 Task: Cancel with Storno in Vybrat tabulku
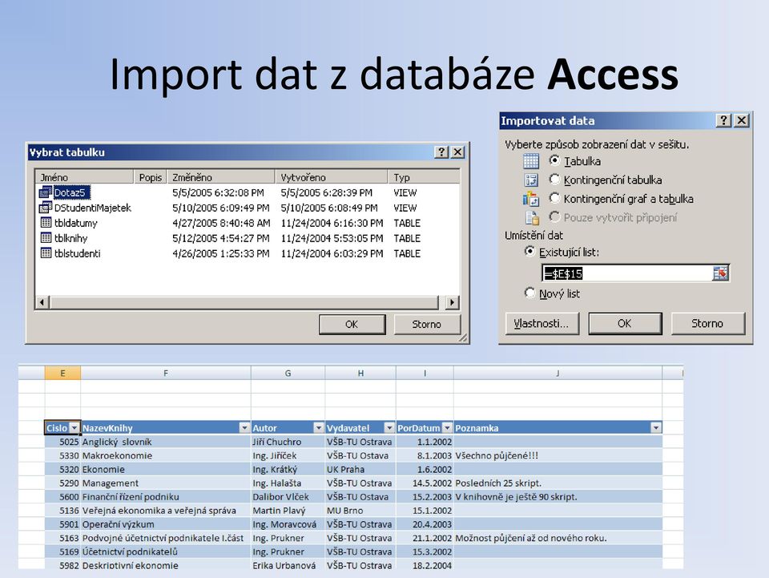click(427, 325)
